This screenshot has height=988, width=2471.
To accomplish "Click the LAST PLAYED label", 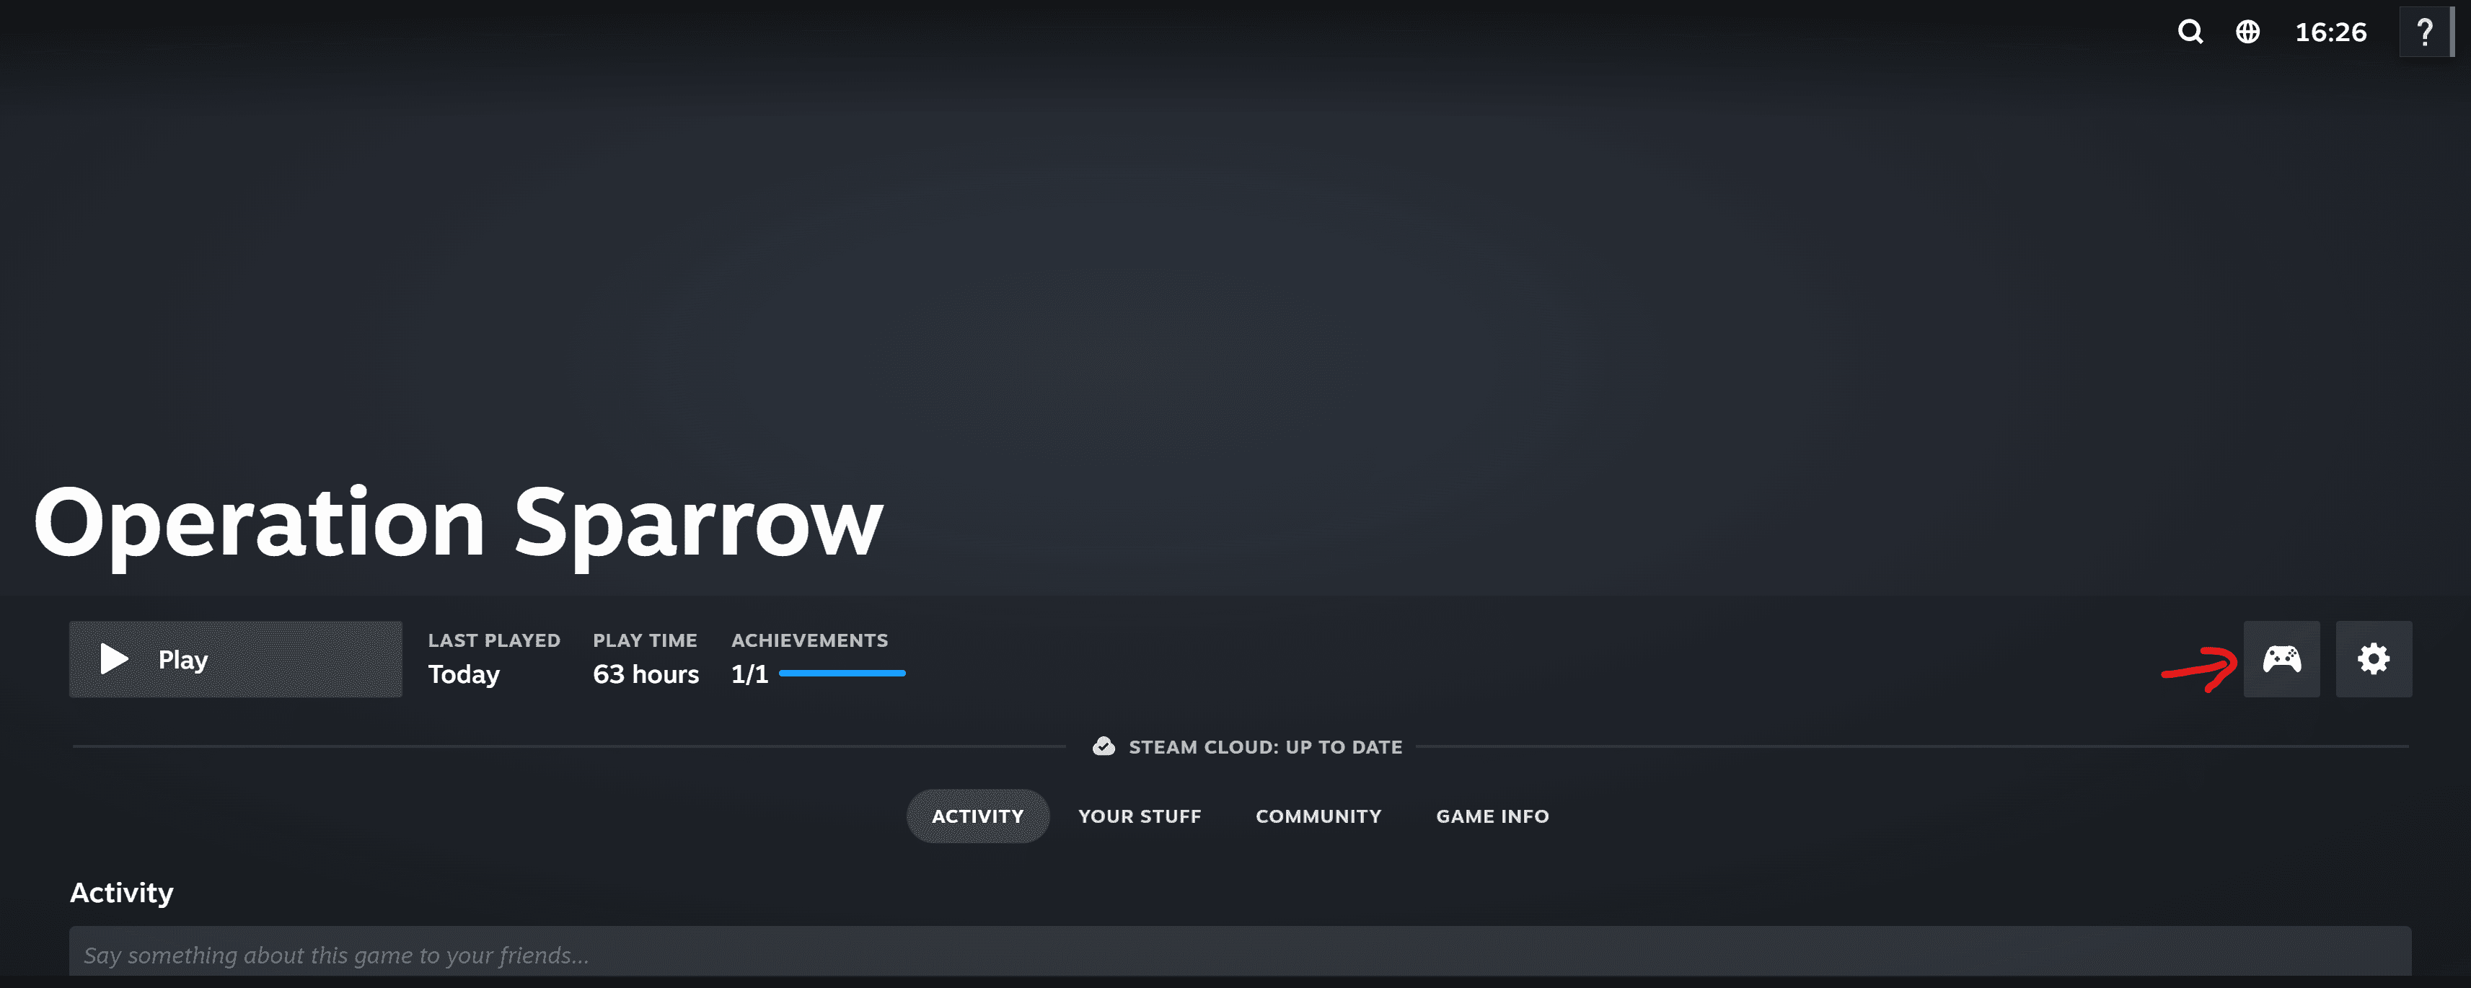I will point(494,640).
